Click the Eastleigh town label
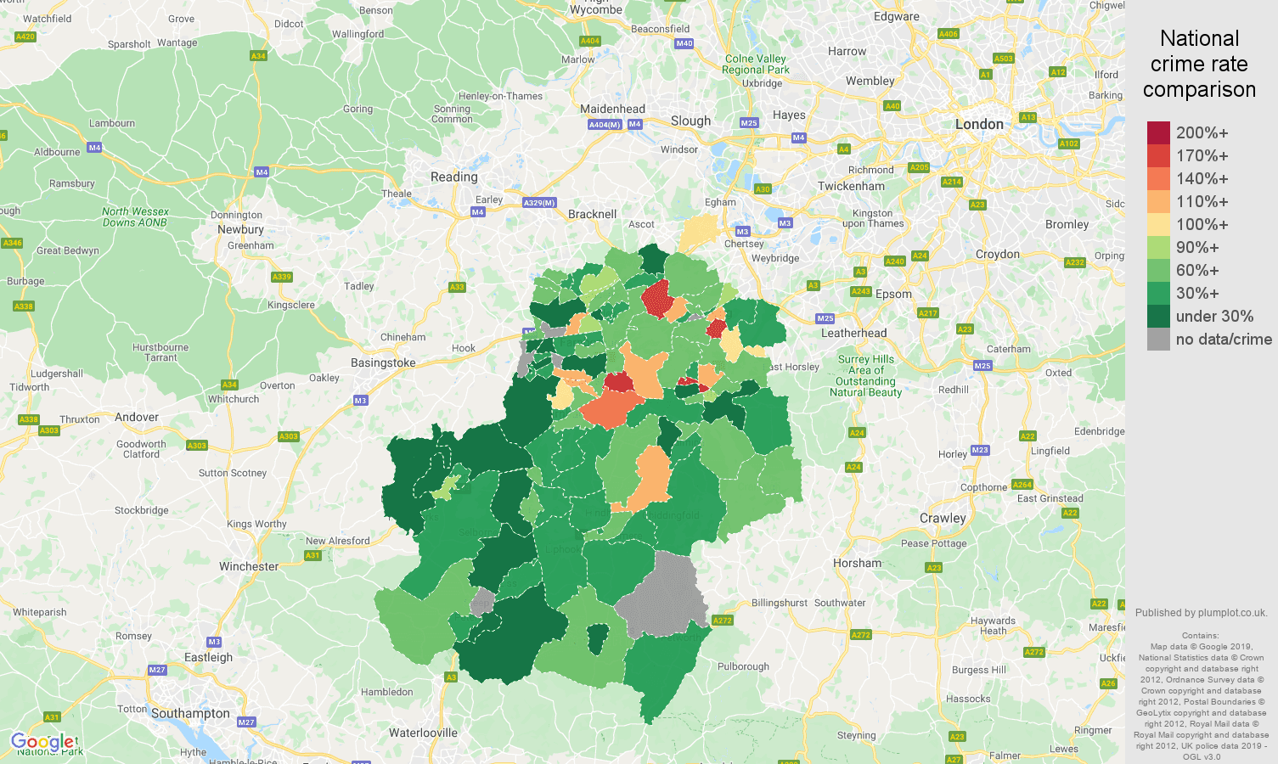Image resolution: width=1278 pixels, height=764 pixels. click(x=208, y=657)
